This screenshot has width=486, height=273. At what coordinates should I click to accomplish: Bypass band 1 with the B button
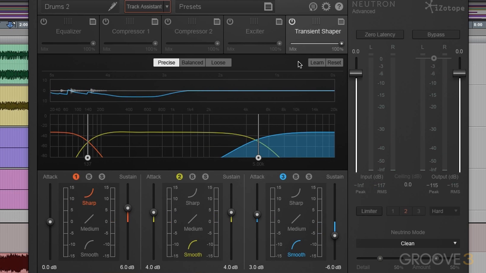[x=89, y=177]
